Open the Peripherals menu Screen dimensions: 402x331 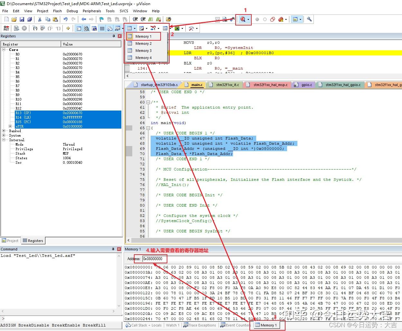pyautogui.click(x=92, y=11)
